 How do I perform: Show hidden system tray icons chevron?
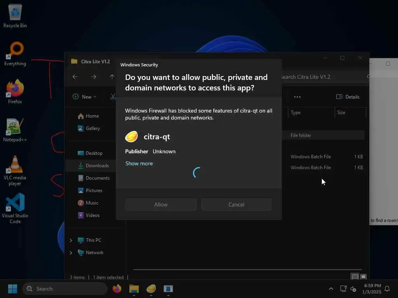tap(331, 289)
